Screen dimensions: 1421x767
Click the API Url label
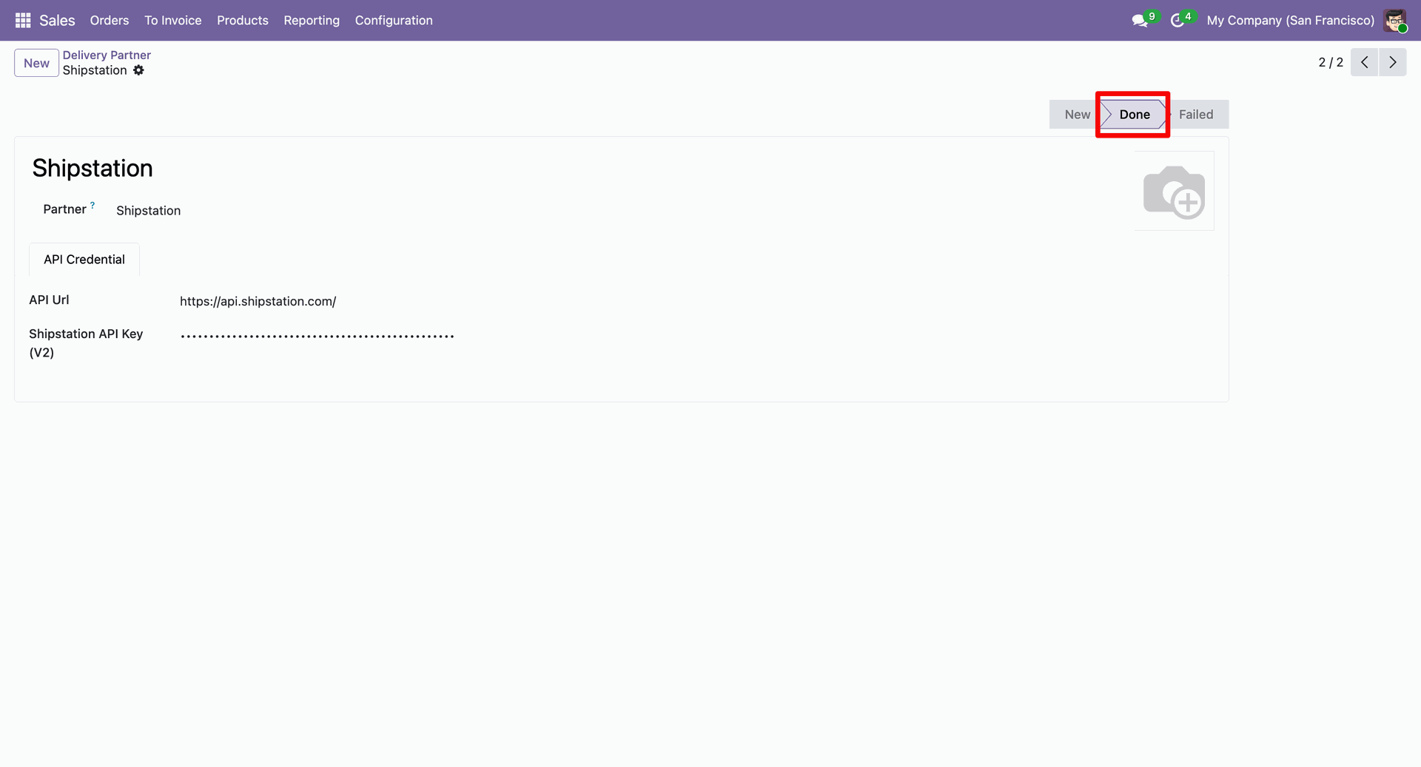coord(49,300)
